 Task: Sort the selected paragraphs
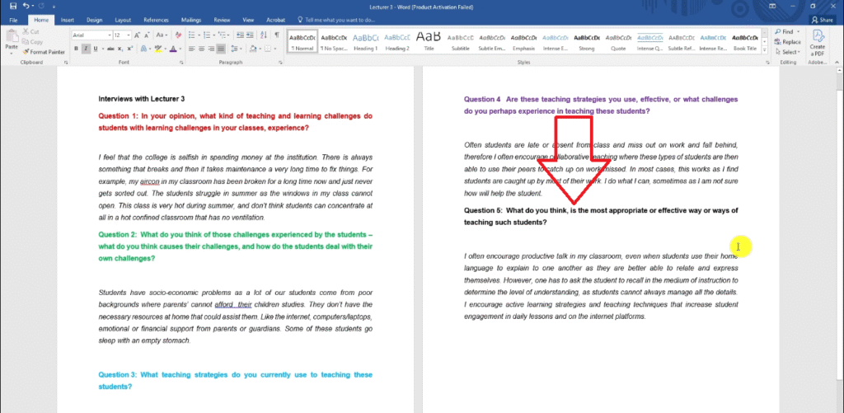point(262,35)
